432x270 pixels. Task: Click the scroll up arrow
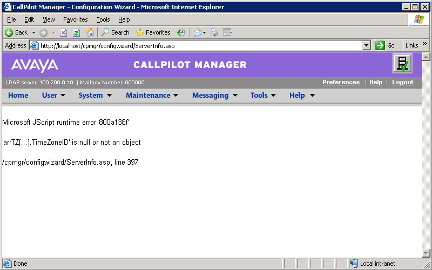(426, 57)
